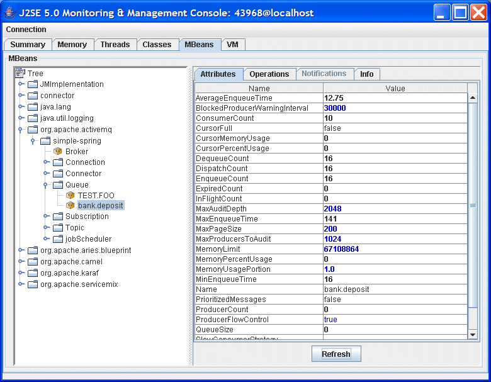Click the org.apache.karaf folder icon
The height and width of the screenshot is (382, 491).
(33, 273)
